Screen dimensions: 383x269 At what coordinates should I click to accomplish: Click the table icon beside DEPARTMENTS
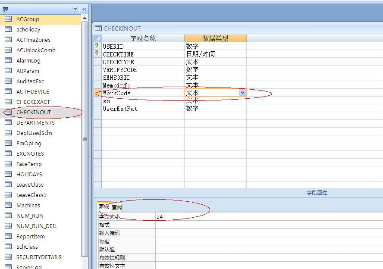point(7,122)
